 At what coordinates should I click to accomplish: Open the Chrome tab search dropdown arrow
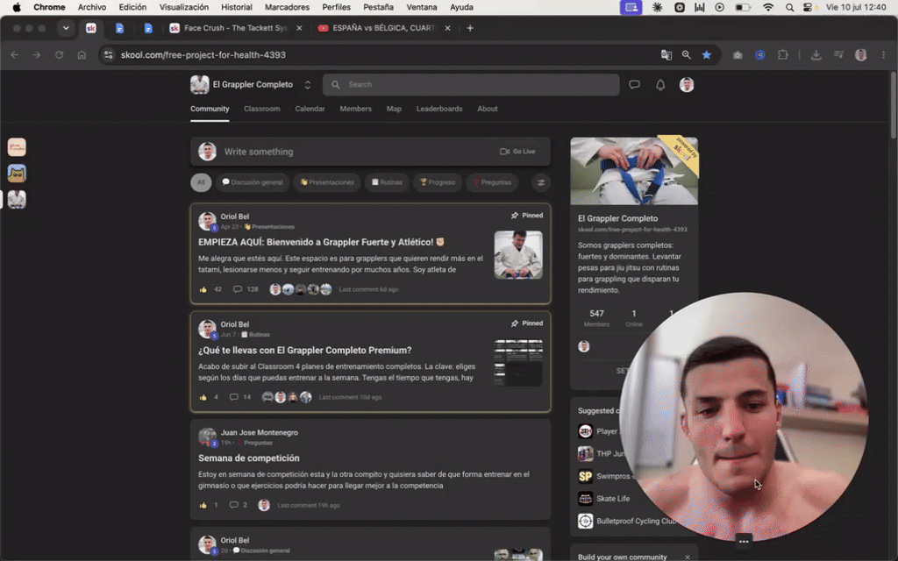(66, 28)
